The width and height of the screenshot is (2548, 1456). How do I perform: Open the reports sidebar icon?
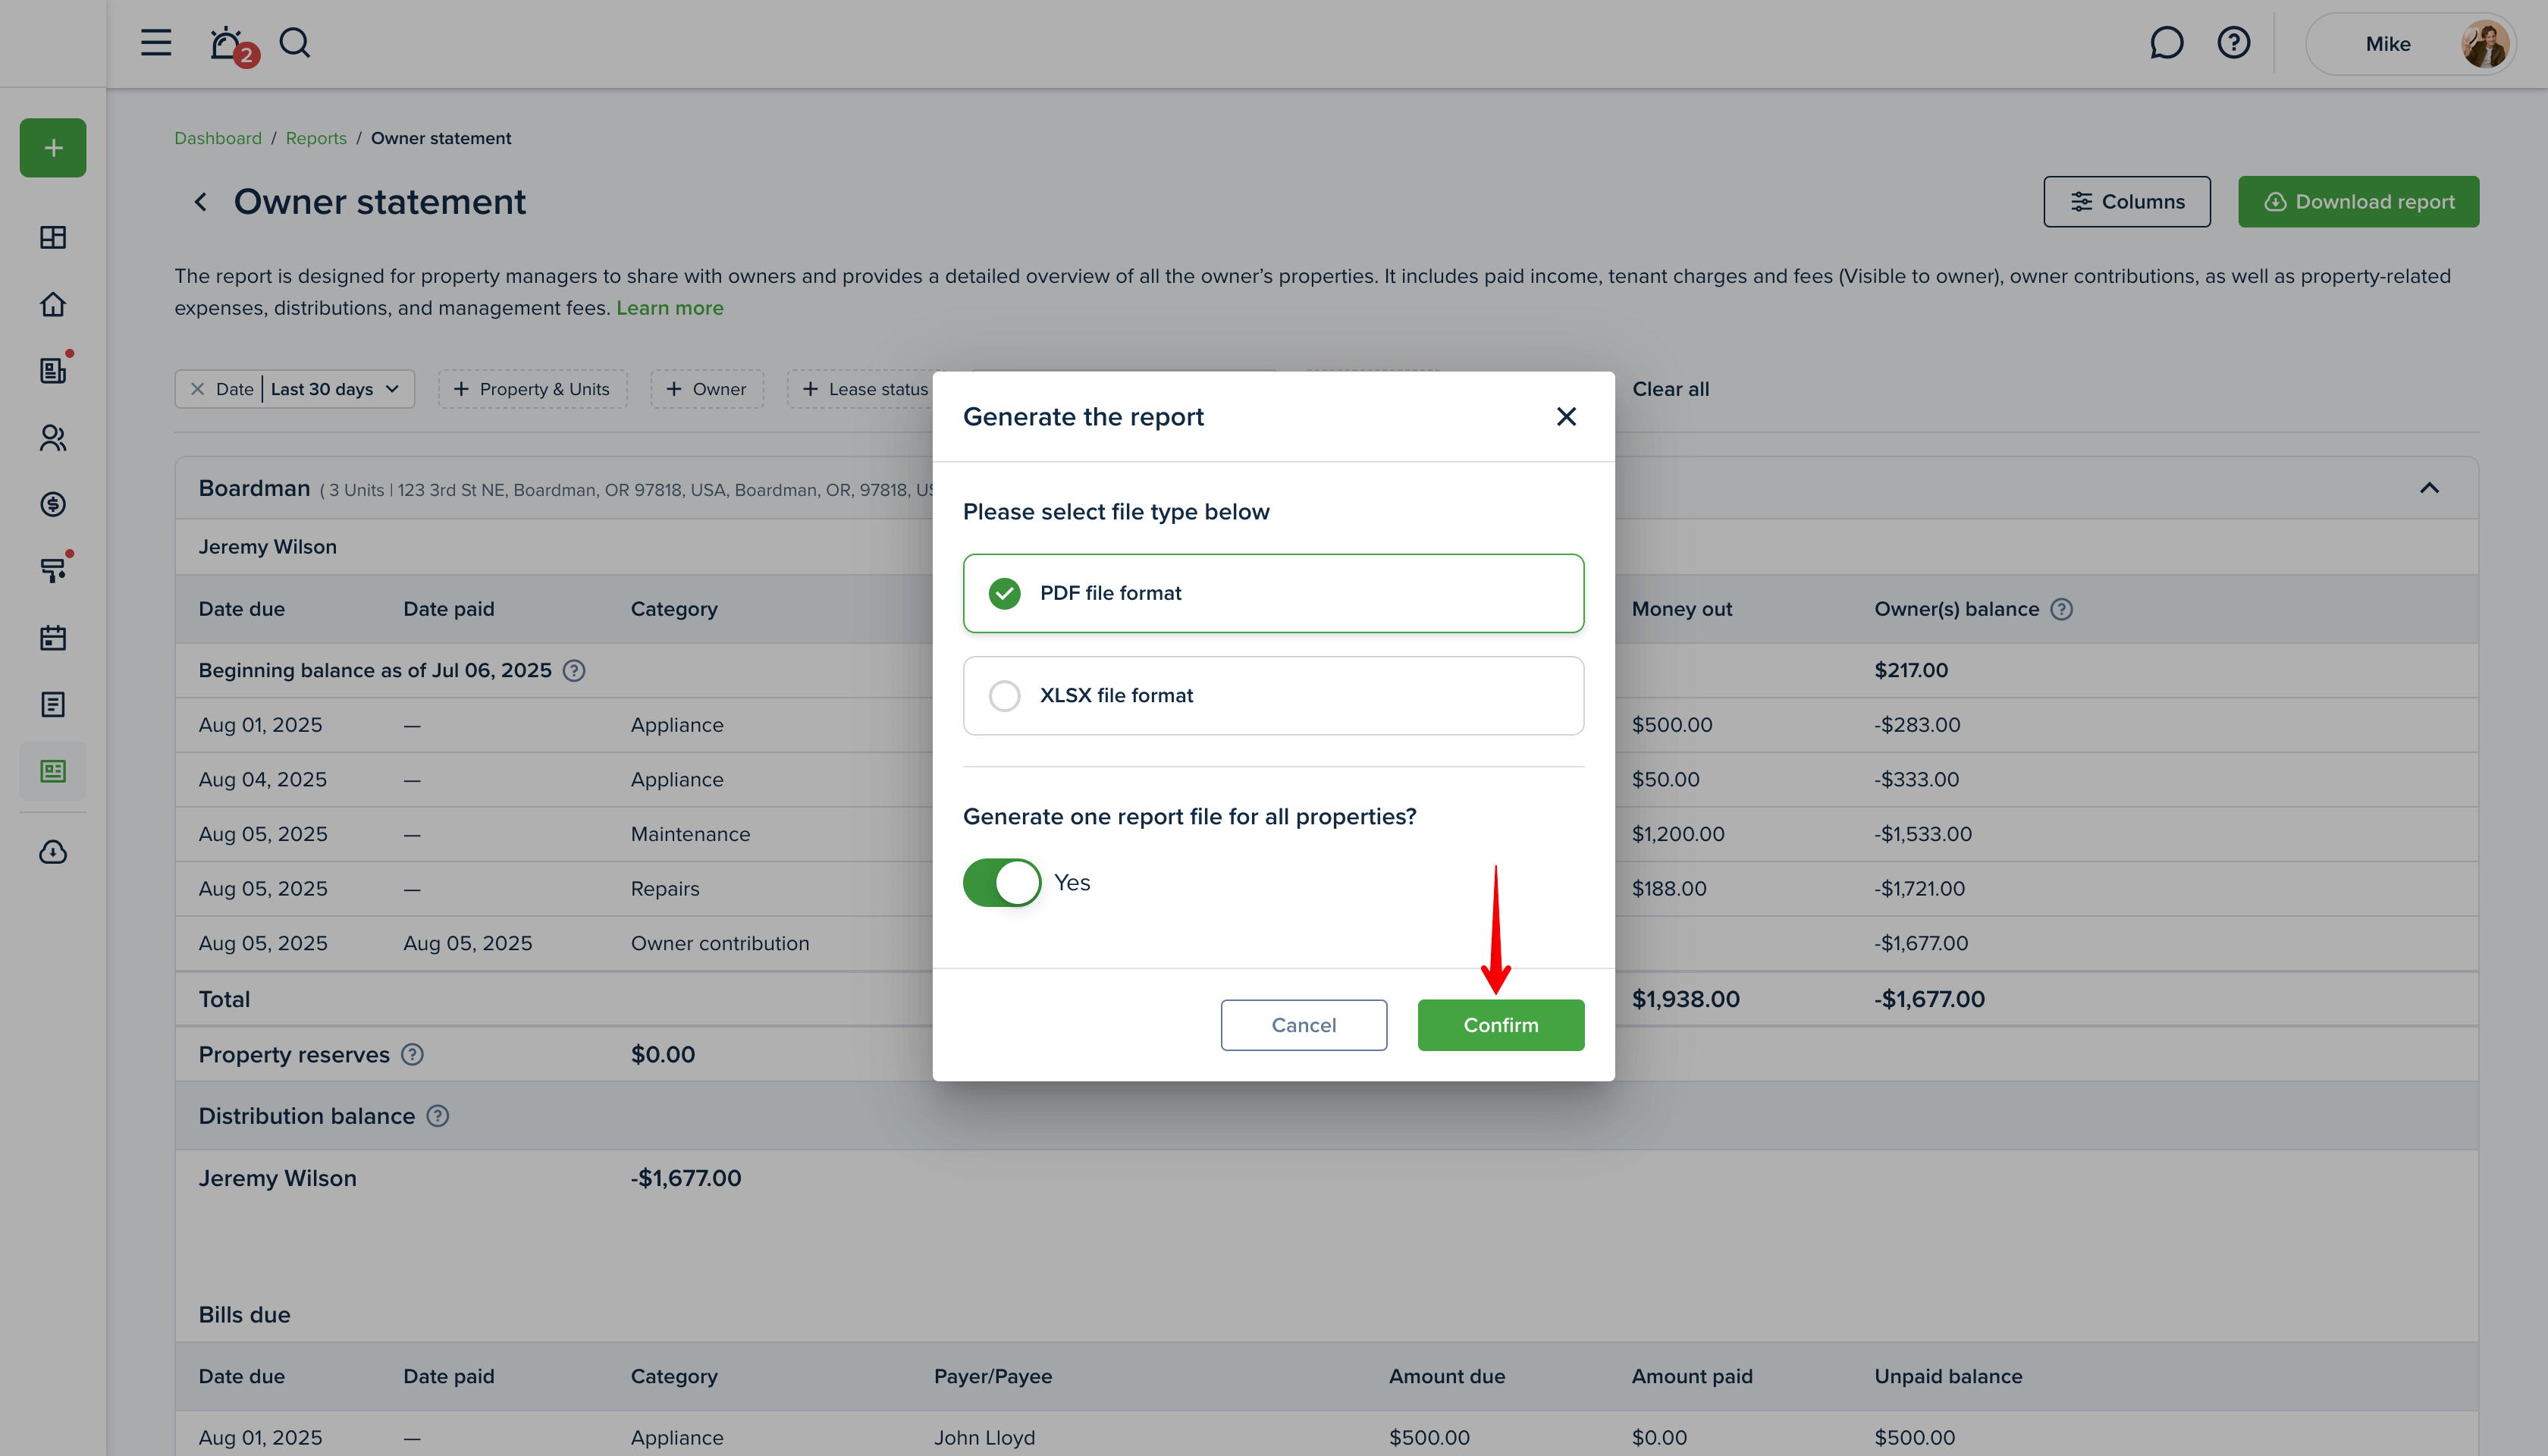point(53,771)
